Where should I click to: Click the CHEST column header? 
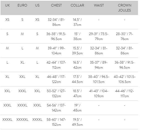pos(56,5)
